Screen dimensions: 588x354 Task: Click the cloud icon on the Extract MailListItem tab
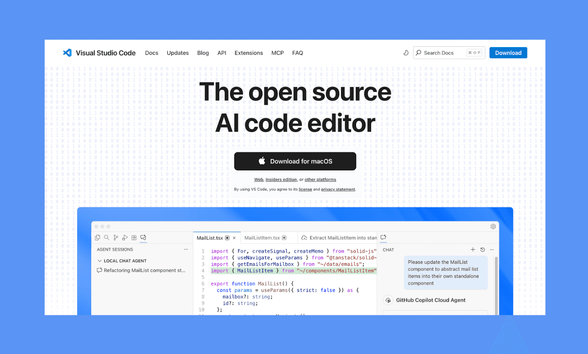(304, 238)
